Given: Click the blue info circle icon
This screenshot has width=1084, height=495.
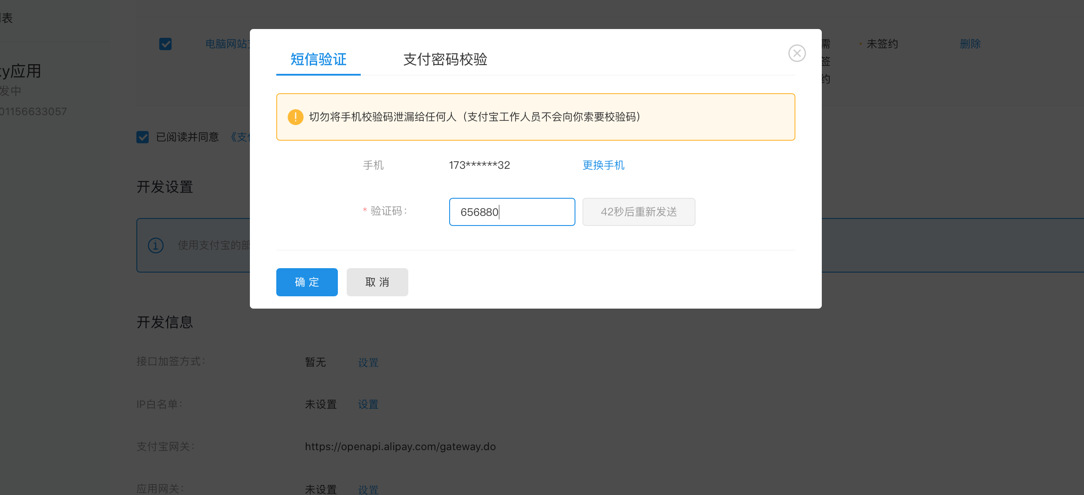Looking at the screenshot, I should click(x=156, y=245).
